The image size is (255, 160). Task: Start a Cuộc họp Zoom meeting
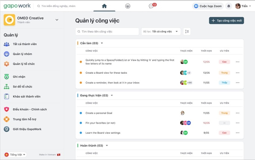[208, 6]
